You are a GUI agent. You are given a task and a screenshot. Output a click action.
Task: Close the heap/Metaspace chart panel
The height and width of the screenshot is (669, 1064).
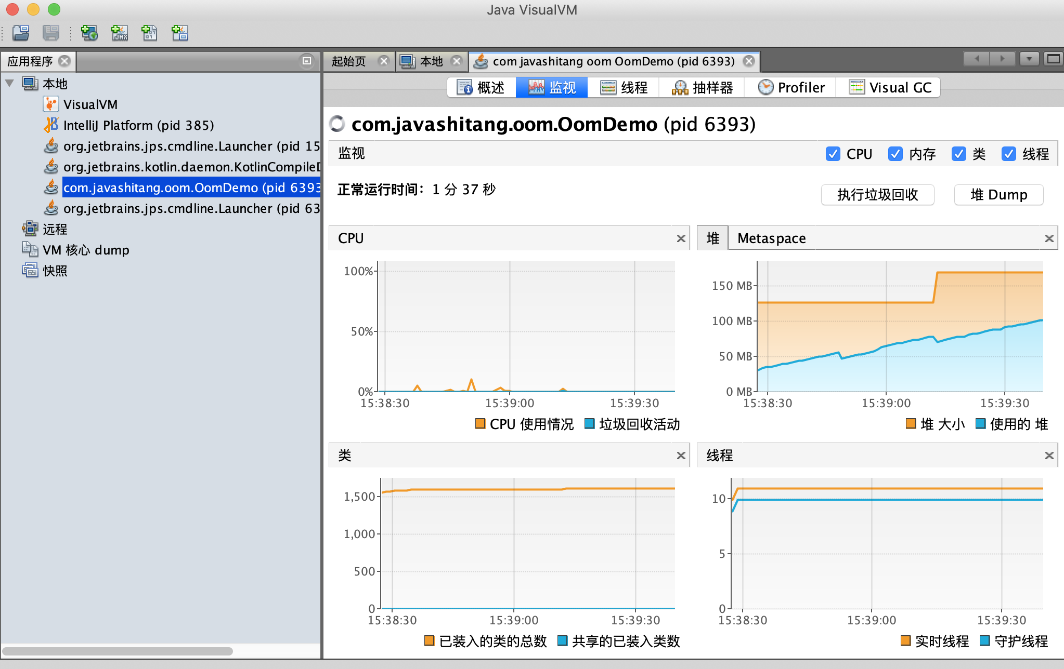coord(1049,238)
